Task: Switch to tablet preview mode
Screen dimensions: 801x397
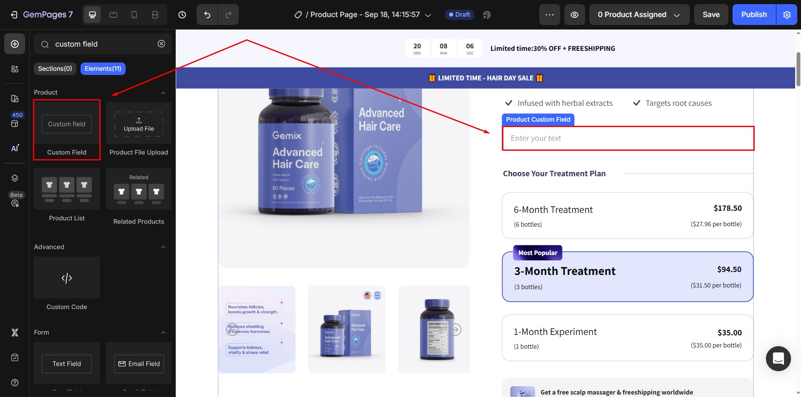Action: [113, 15]
